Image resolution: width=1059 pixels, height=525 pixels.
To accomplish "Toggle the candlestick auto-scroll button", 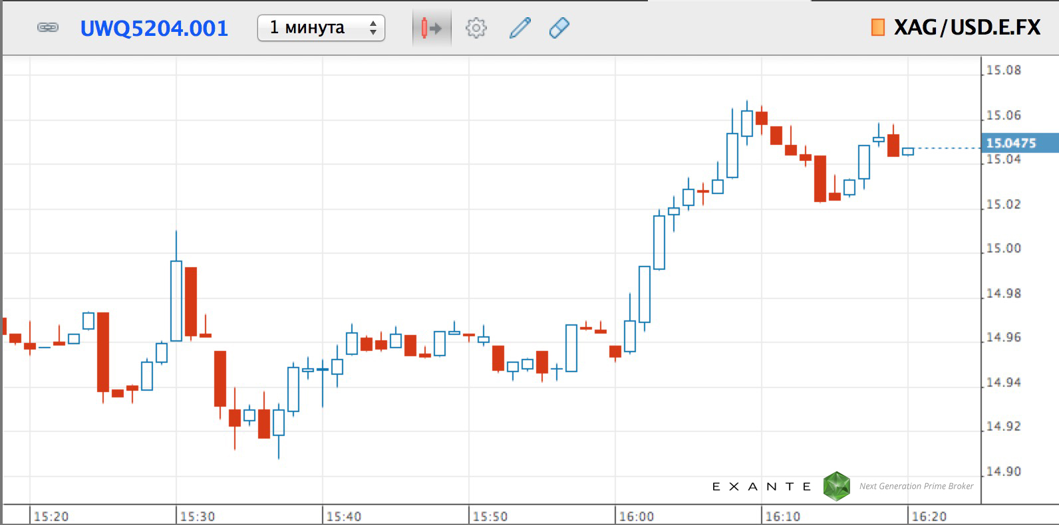I will (x=431, y=28).
